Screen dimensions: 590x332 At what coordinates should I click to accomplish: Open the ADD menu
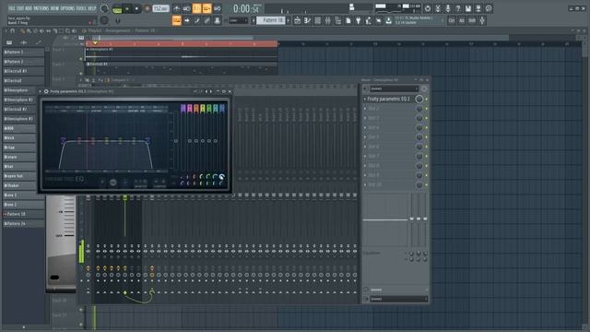point(29,8)
